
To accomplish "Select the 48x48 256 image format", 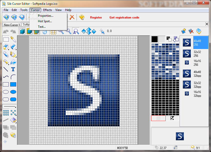I will pyautogui.click(x=195, y=42).
